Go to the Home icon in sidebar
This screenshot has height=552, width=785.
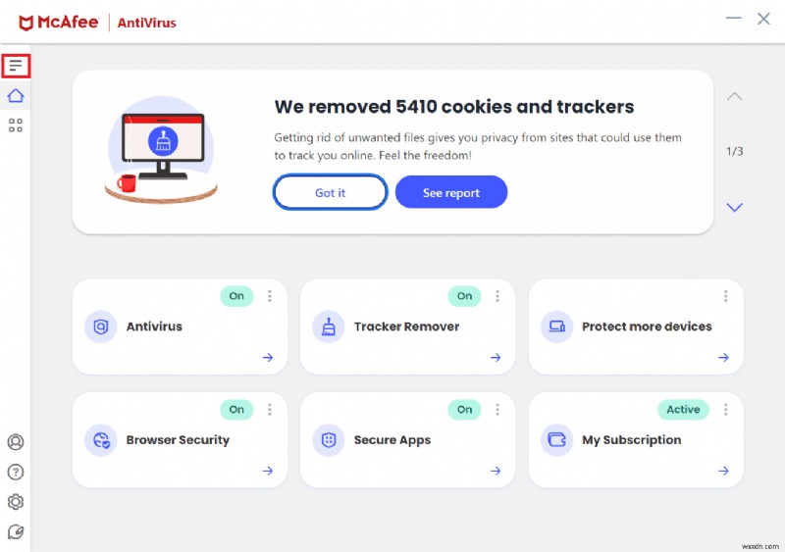[x=16, y=95]
